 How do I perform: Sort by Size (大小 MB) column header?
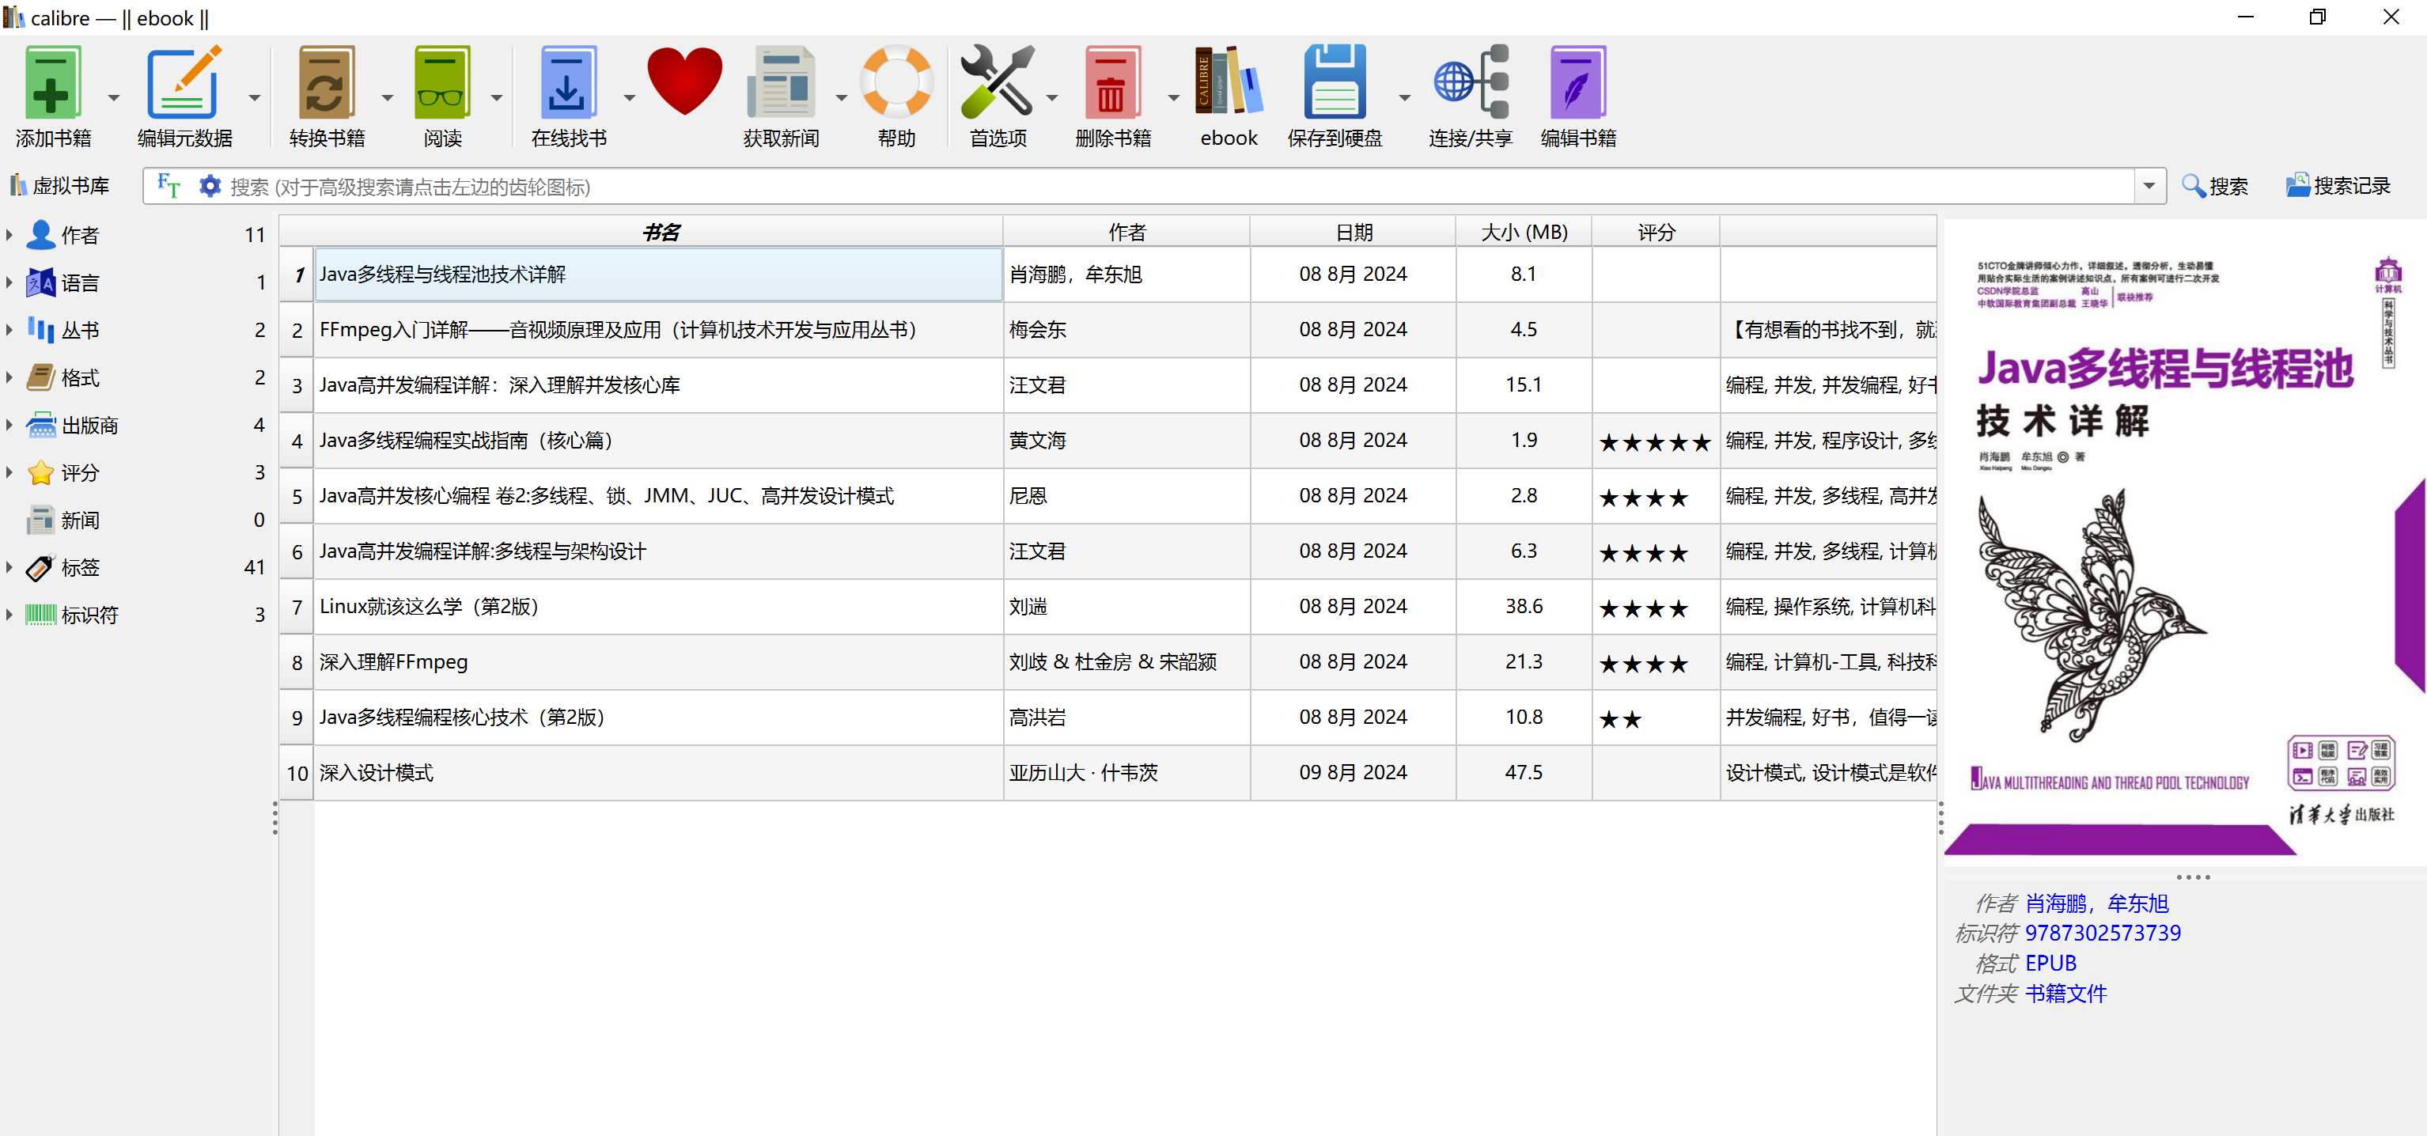tap(1524, 232)
